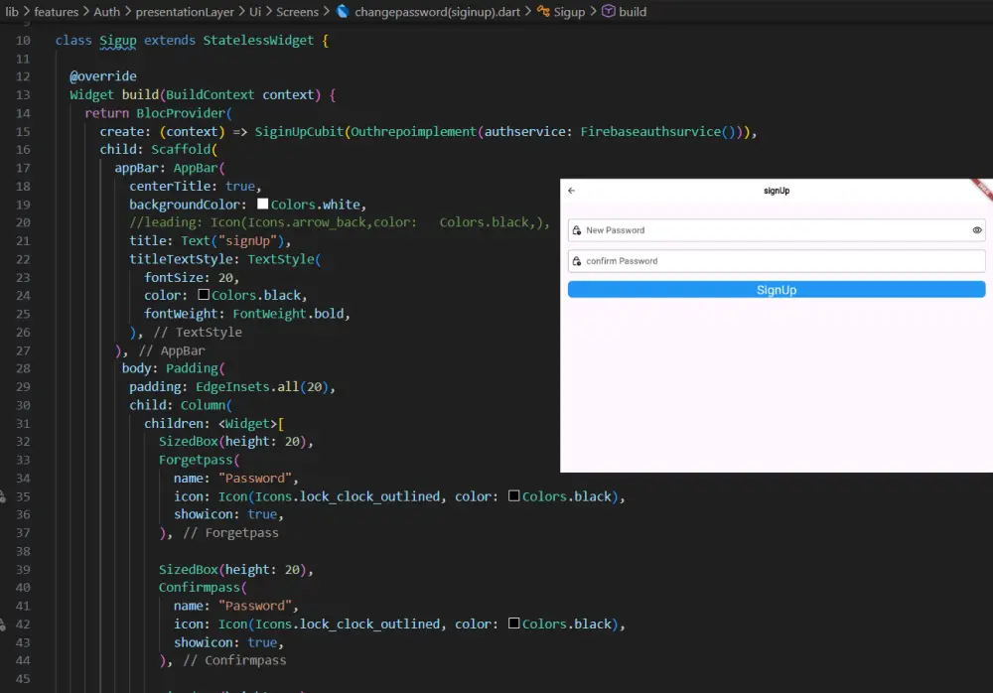Click 'Confirmpass' widget on line 40

coord(200,587)
